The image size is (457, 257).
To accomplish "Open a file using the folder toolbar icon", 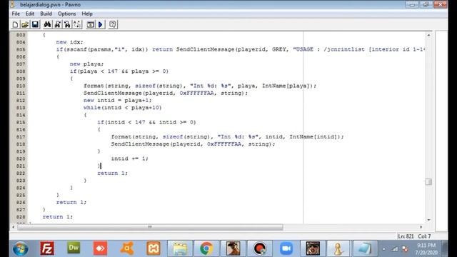I will click(25, 24).
